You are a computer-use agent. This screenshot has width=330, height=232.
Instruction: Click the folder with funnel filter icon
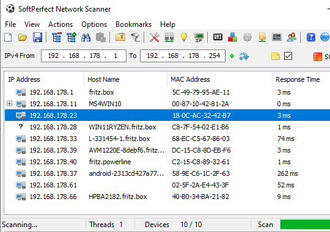click(120, 37)
